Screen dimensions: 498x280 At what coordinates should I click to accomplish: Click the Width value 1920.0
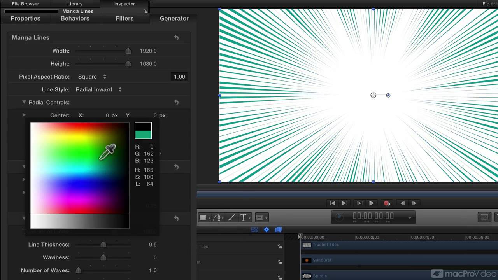148,51
